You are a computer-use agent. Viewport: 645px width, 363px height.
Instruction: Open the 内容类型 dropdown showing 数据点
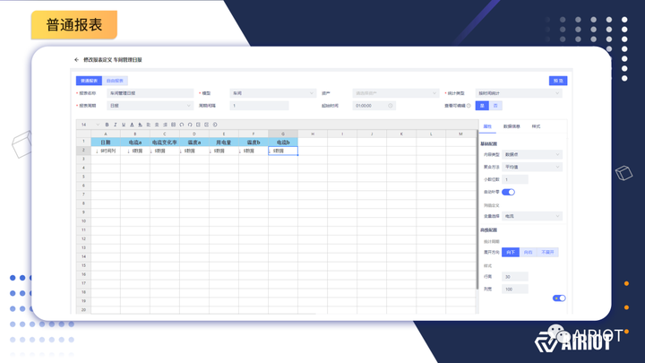(532, 155)
